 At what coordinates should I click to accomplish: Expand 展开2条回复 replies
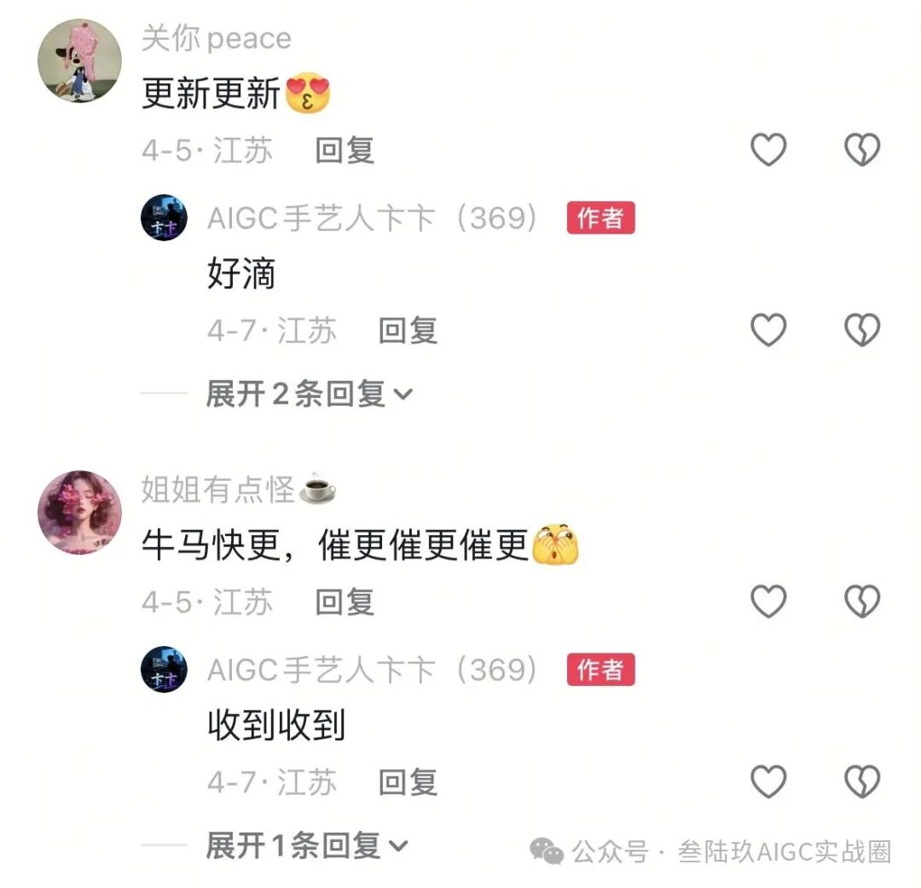310,393
